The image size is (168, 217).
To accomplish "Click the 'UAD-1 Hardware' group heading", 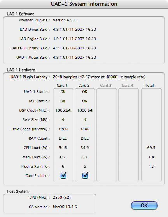I will pos(21,70).
